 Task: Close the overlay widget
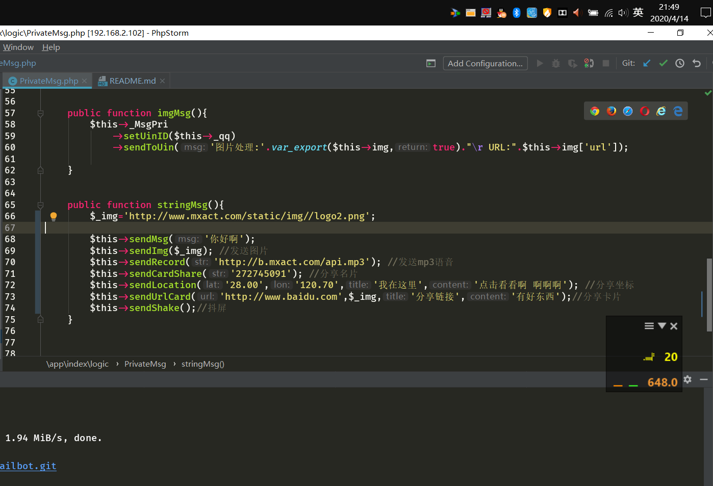pos(674,326)
